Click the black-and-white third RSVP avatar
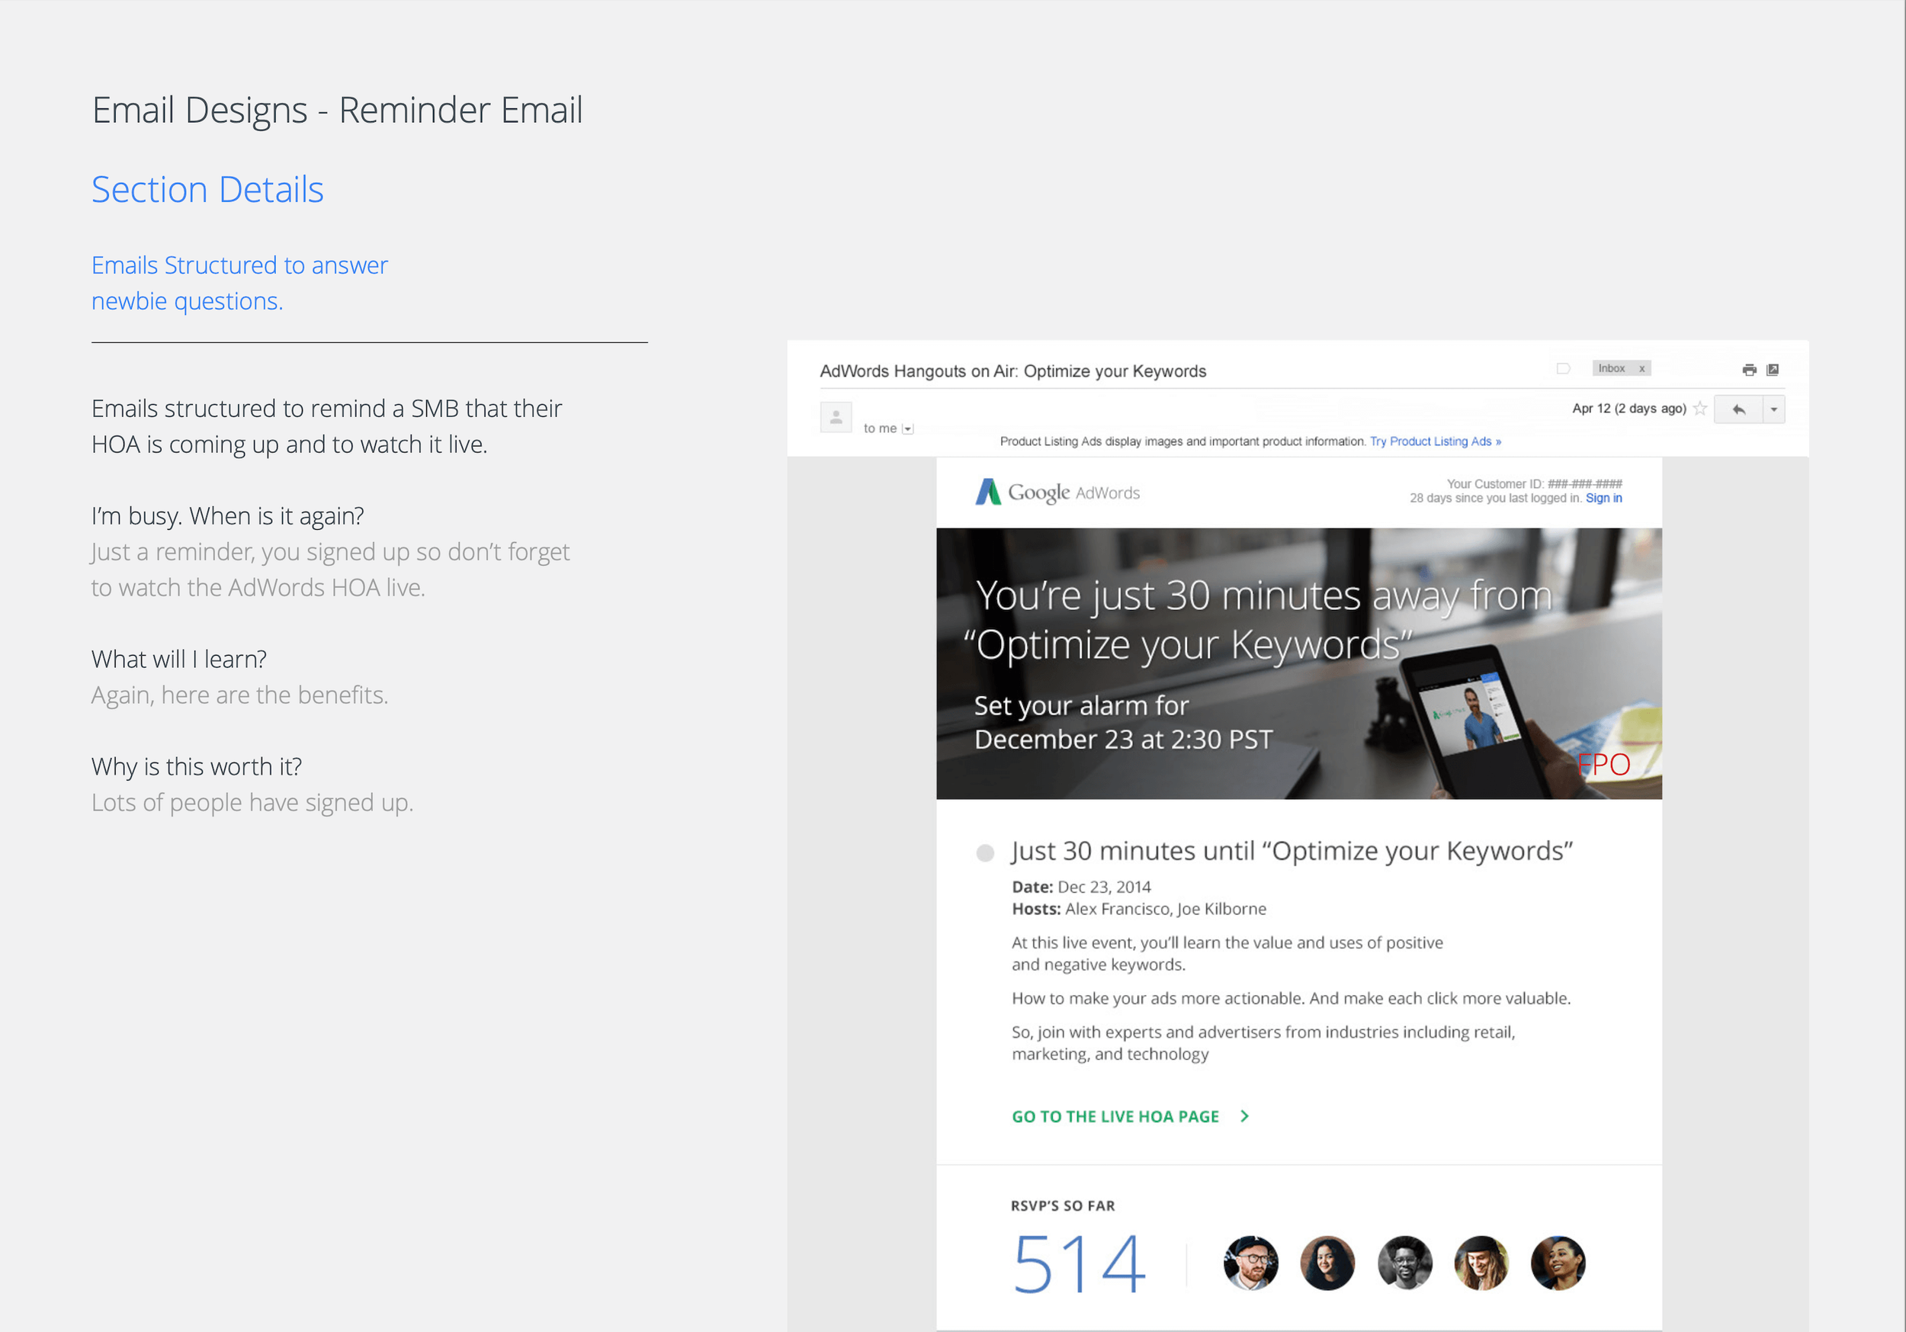Screen dimensions: 1906x1332 coord(1404,1263)
